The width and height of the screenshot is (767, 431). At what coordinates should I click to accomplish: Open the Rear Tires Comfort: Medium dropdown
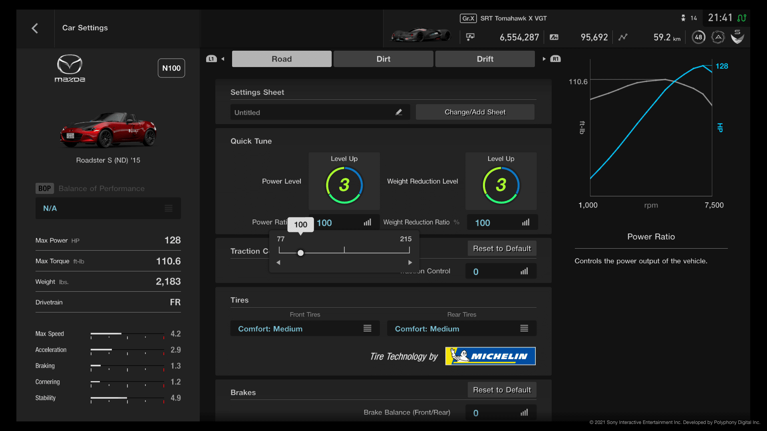pos(462,328)
